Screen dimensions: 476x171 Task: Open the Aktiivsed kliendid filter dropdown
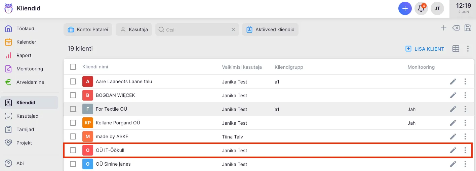pos(270,30)
